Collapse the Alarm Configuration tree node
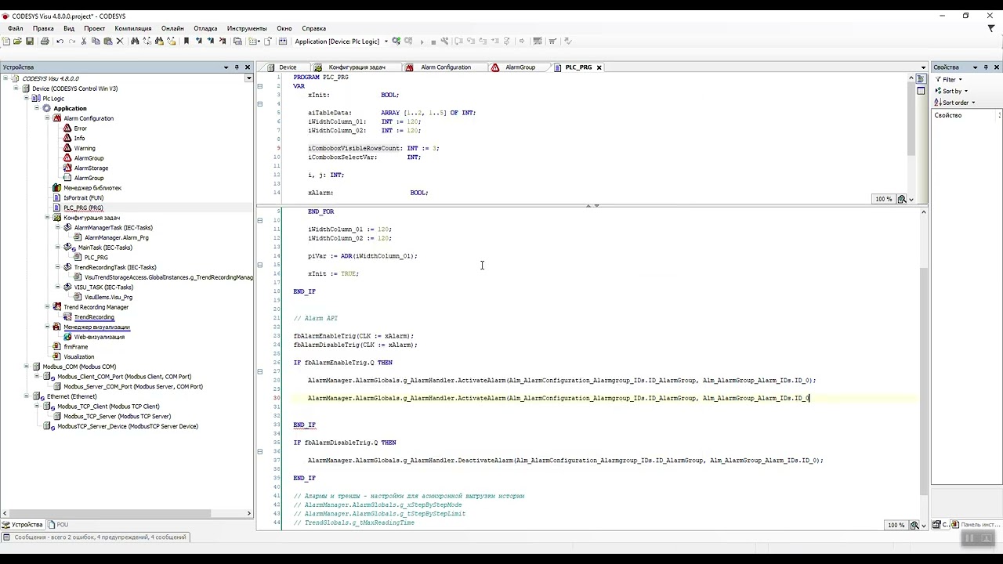This screenshot has width=1003, height=564. tap(47, 118)
